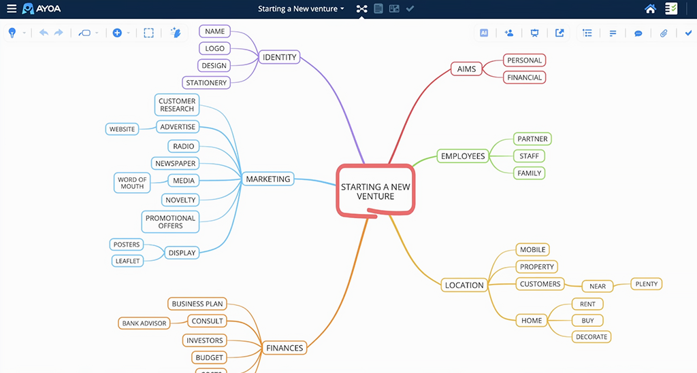Expand the add branch plus dropdown arrow
The height and width of the screenshot is (373, 697).
coord(128,33)
